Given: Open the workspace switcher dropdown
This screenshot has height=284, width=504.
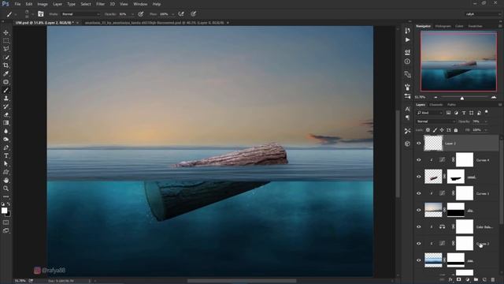Looking at the screenshot, I should point(483,14).
